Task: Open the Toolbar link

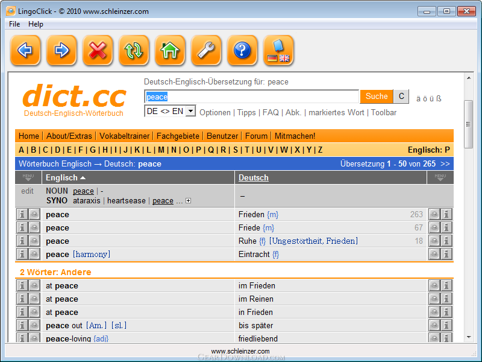Action: tap(384, 112)
